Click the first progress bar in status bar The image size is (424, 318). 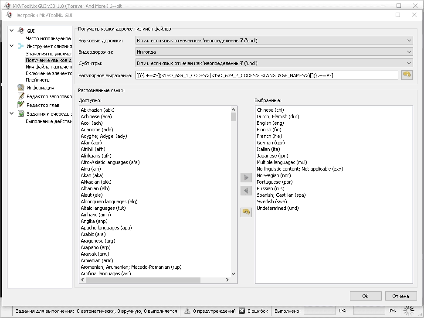[x=320, y=311]
